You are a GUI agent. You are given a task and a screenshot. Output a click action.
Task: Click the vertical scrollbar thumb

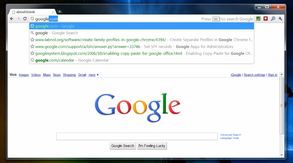282,105
